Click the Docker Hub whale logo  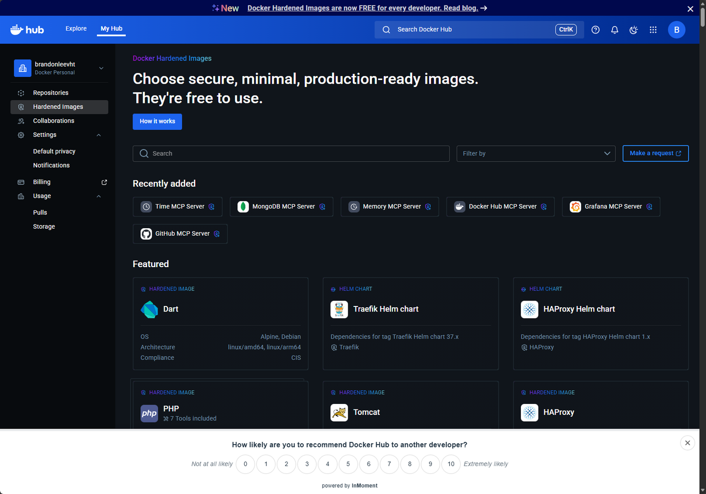27,30
